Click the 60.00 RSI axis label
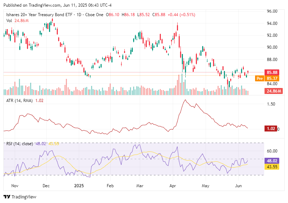The width and height of the screenshot is (288, 203). pos(272,151)
